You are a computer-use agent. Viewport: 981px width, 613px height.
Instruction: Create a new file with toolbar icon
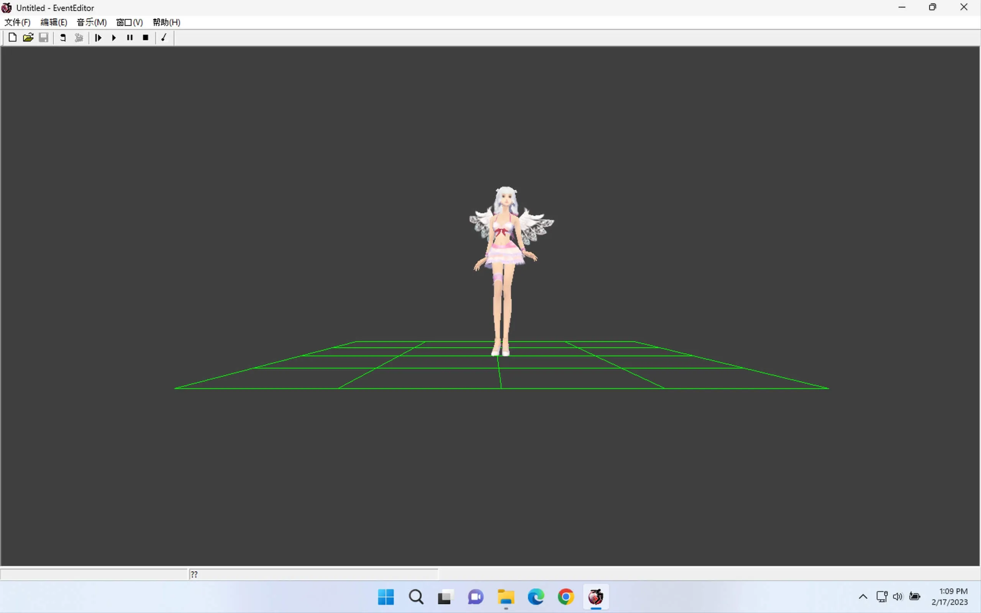[13, 38]
